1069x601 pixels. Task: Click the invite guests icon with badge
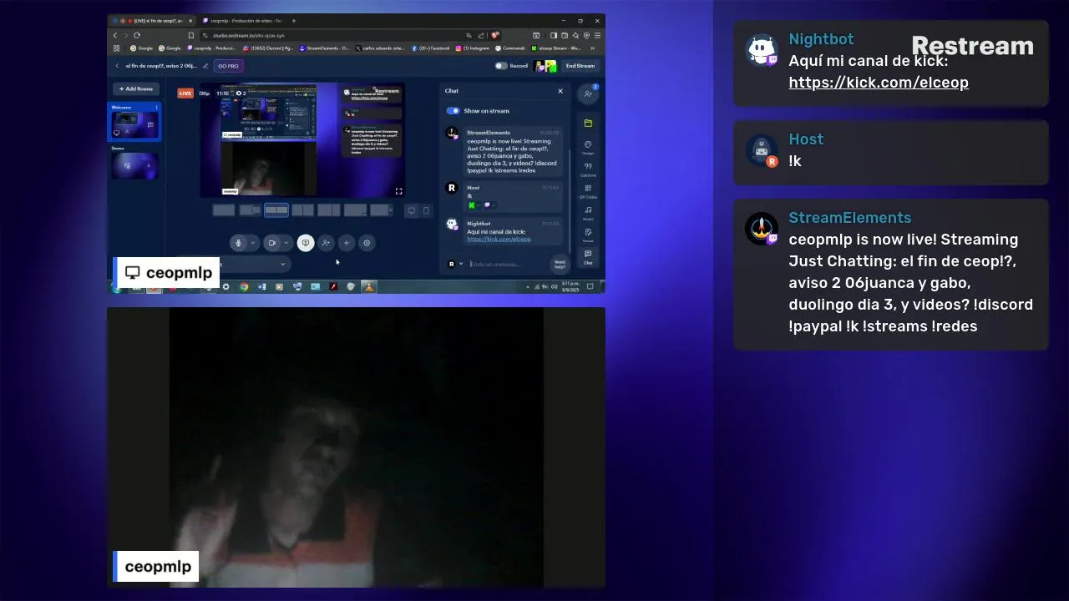pos(588,93)
